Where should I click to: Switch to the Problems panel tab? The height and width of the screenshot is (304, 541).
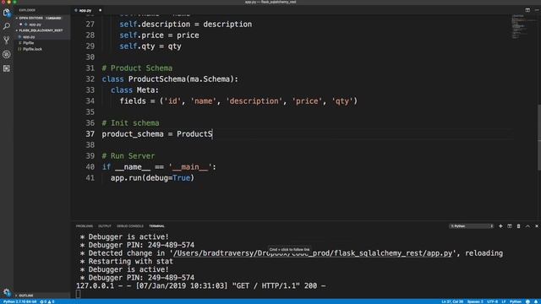coord(85,226)
